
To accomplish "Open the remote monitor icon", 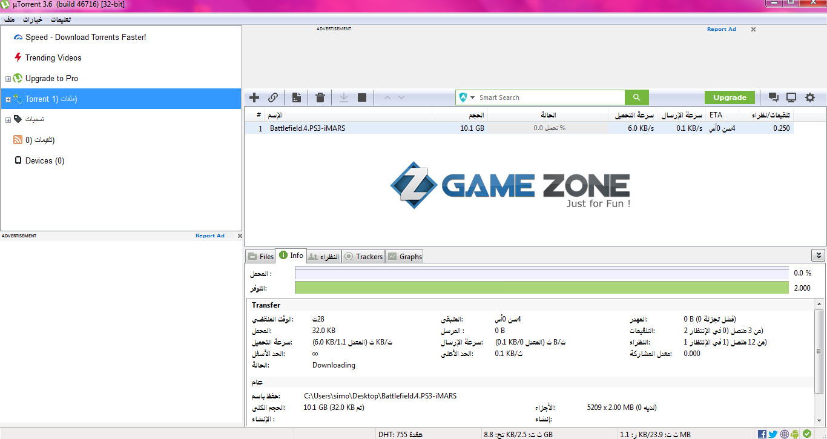I will pos(791,97).
